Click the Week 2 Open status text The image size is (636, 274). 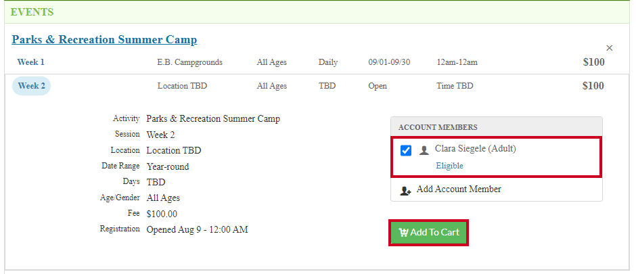(x=378, y=87)
